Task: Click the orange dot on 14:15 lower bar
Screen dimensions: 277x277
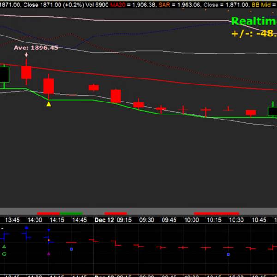Action: coord(49,240)
